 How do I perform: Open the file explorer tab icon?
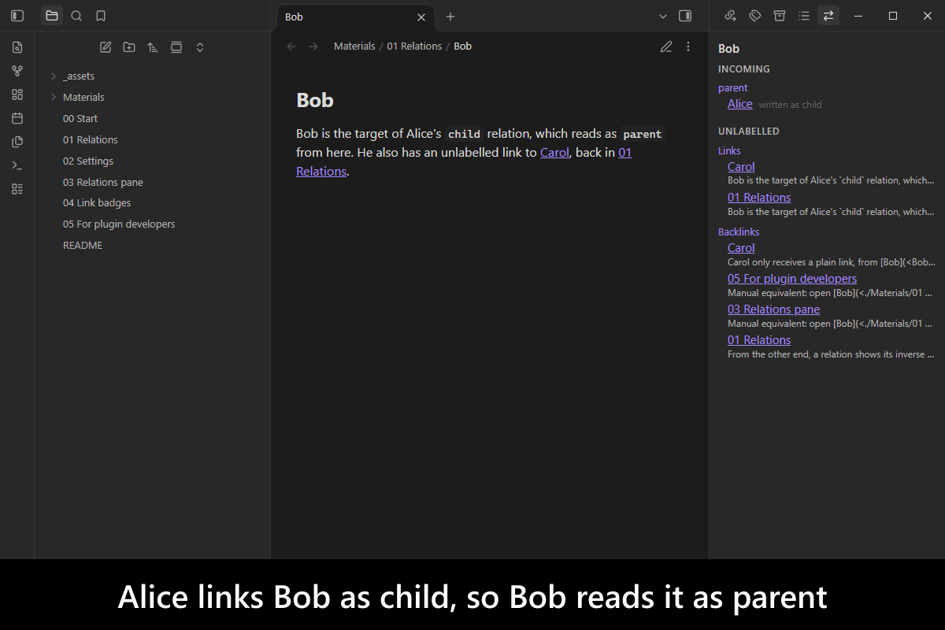[52, 16]
